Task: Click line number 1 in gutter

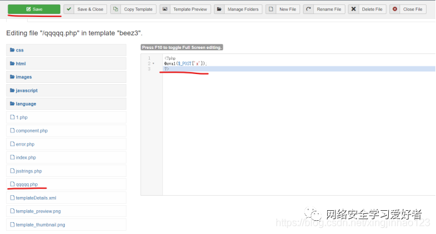Action: (x=149, y=58)
